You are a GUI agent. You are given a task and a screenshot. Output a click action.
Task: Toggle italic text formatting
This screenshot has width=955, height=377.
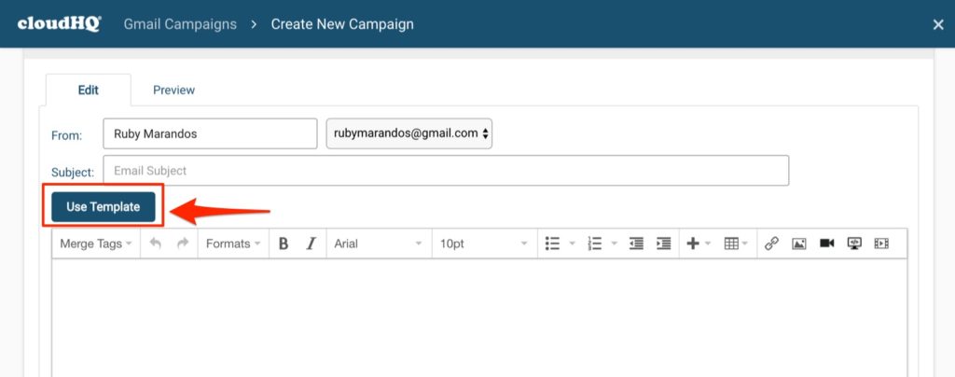[x=311, y=244]
